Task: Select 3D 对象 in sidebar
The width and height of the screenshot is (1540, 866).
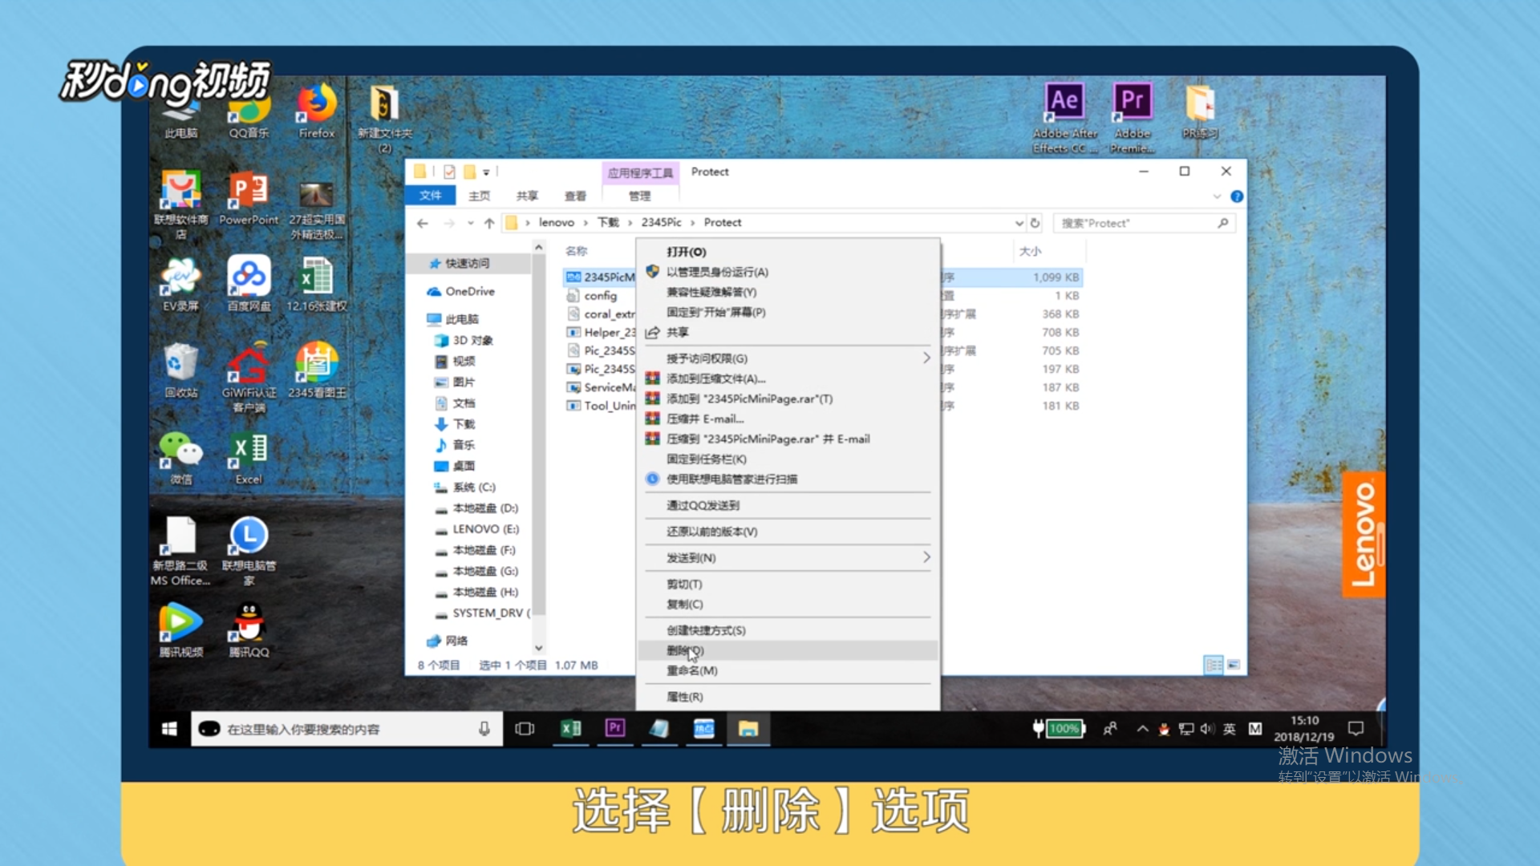Action: tap(469, 340)
